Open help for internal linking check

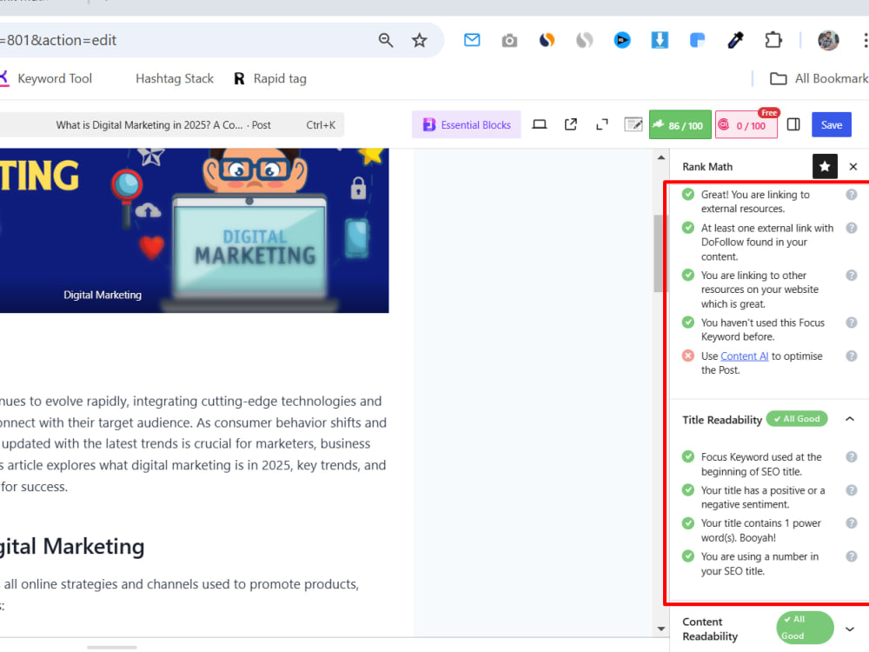tap(852, 276)
